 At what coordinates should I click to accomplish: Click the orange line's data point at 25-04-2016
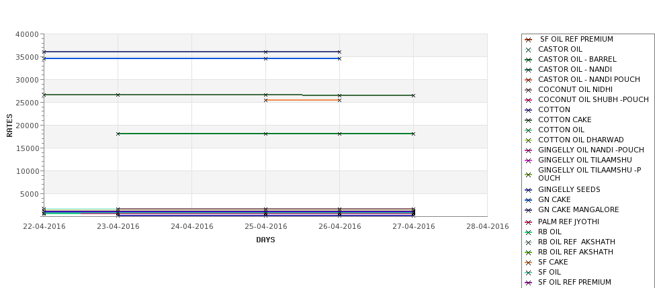point(266,100)
